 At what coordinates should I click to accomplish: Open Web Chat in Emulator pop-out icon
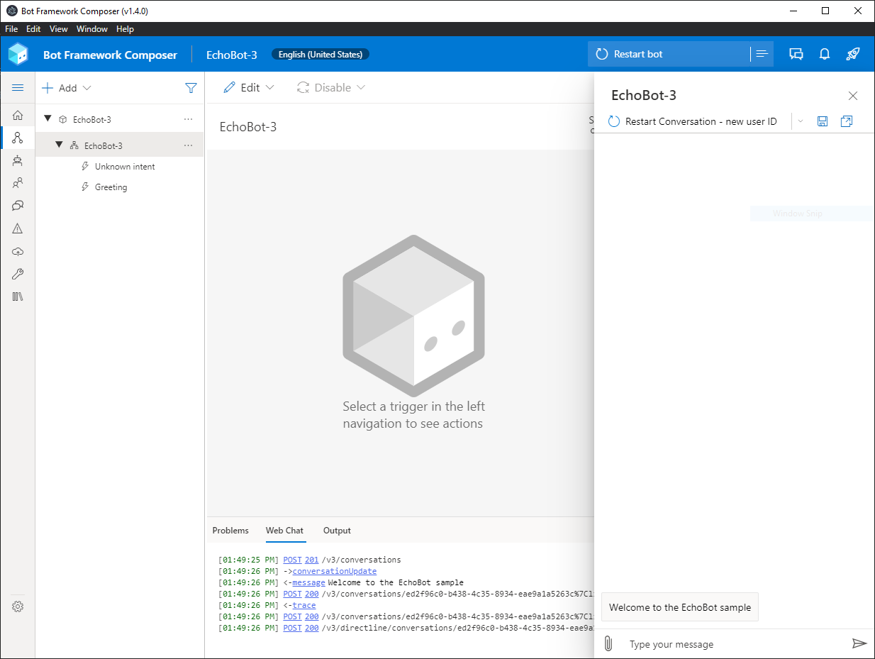click(x=846, y=121)
